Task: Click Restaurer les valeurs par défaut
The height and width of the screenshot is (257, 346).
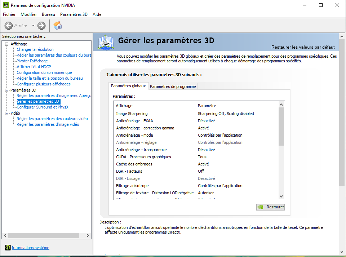Action: pos(303,47)
